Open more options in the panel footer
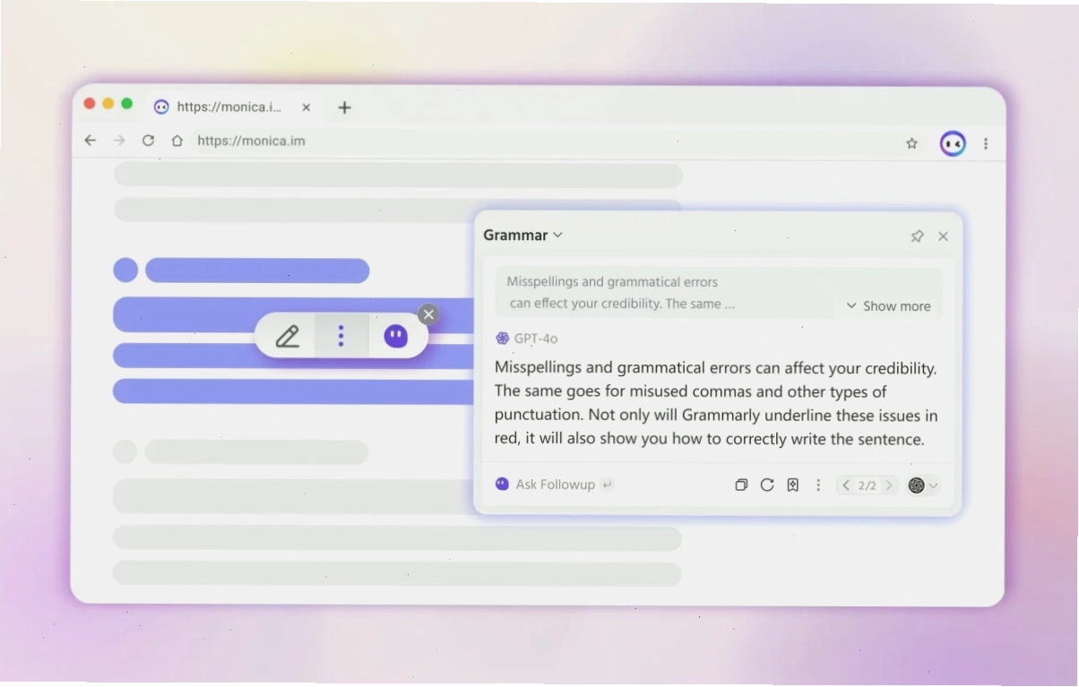 pyautogui.click(x=817, y=485)
